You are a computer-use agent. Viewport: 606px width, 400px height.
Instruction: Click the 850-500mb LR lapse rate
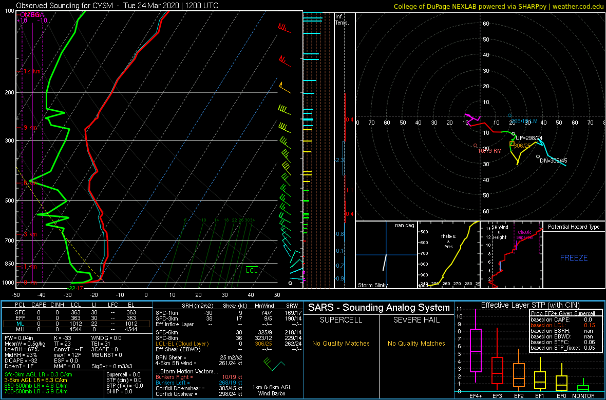pyautogui.click(x=35, y=386)
